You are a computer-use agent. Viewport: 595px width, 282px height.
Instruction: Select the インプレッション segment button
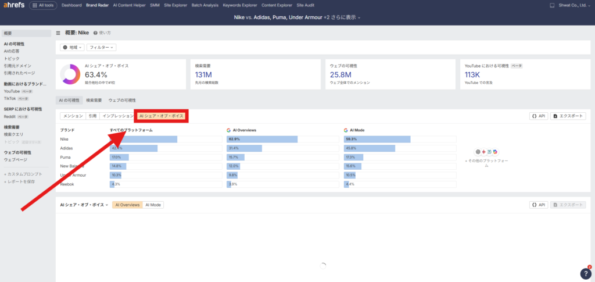117,116
